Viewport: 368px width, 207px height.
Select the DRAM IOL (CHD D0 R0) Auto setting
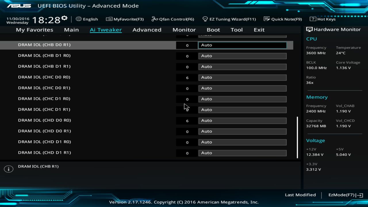(242, 120)
